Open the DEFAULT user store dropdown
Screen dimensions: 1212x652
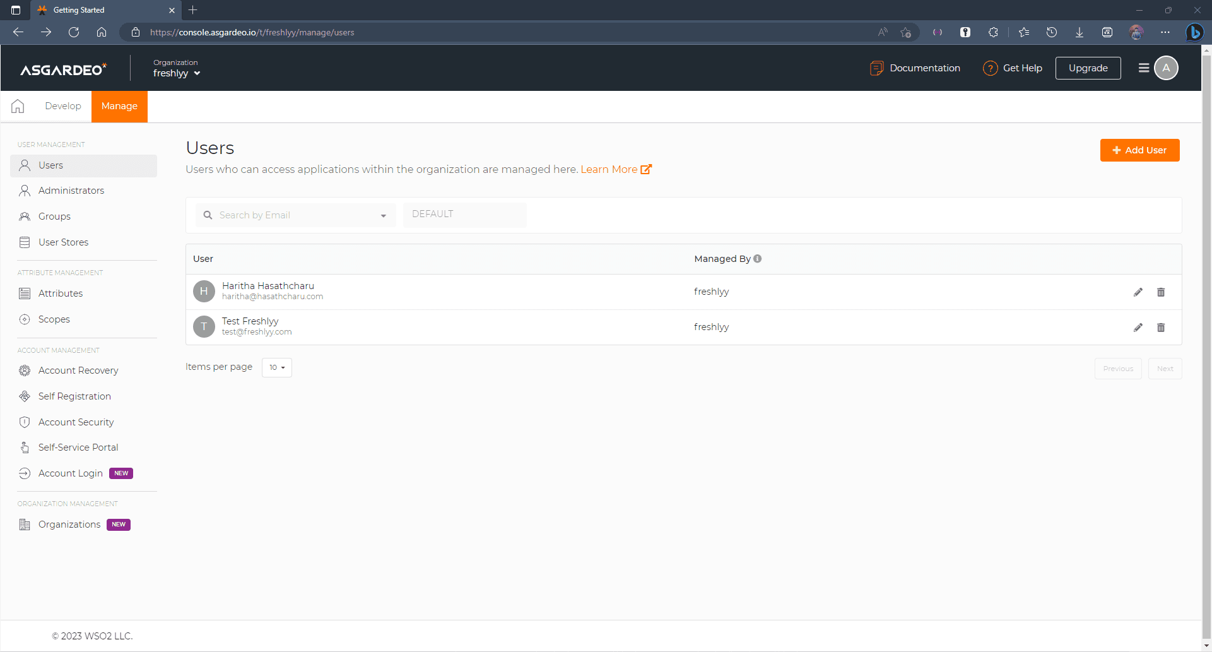coord(464,215)
